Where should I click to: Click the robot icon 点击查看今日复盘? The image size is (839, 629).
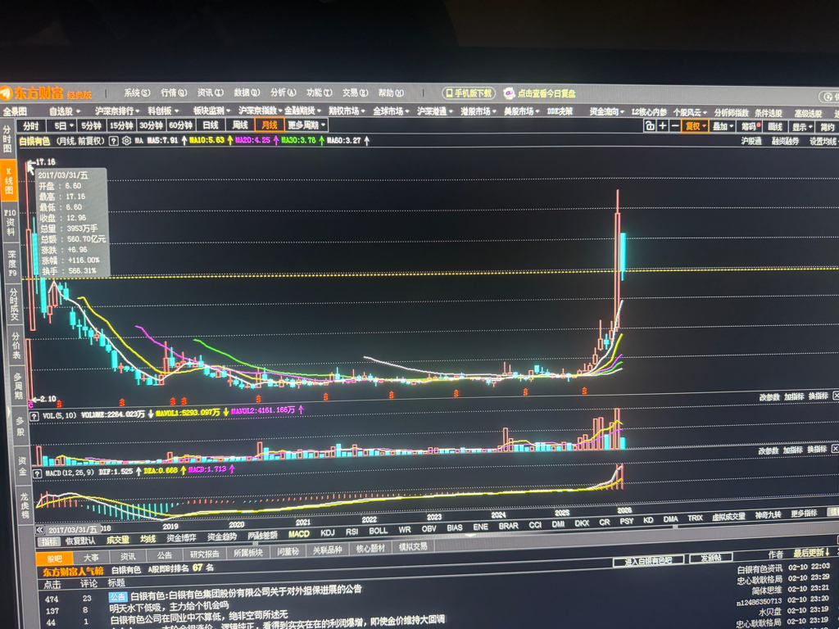tap(509, 93)
